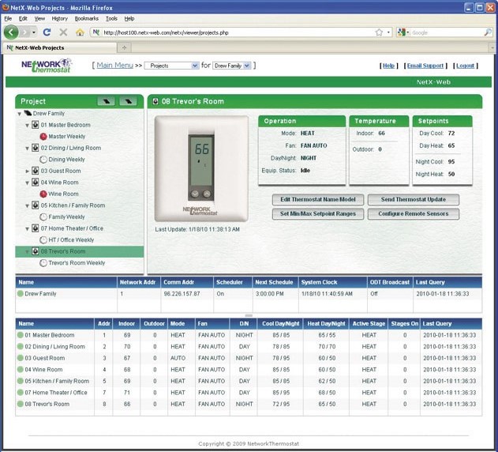The width and height of the screenshot is (498, 452).
Task: Click first arrow button in Project header
Action: click(106, 101)
